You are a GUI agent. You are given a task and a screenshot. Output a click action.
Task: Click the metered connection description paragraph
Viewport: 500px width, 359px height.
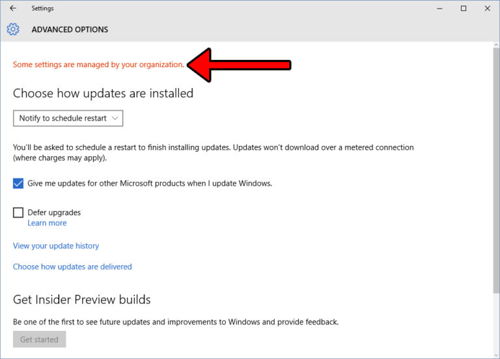213,152
